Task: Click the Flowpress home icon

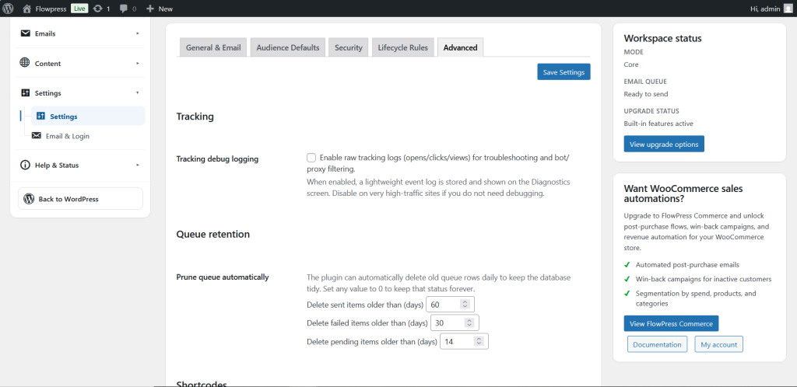Action: pos(27,9)
